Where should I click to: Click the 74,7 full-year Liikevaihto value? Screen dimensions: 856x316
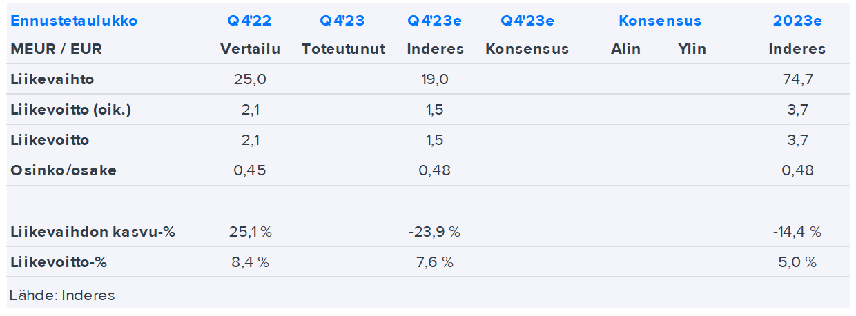[799, 79]
